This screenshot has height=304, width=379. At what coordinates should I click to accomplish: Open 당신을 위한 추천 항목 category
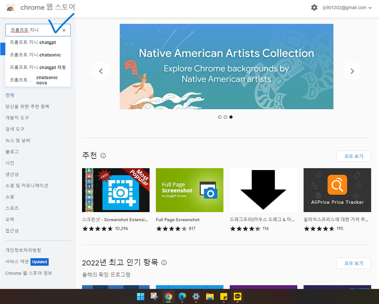pyautogui.click(x=27, y=106)
